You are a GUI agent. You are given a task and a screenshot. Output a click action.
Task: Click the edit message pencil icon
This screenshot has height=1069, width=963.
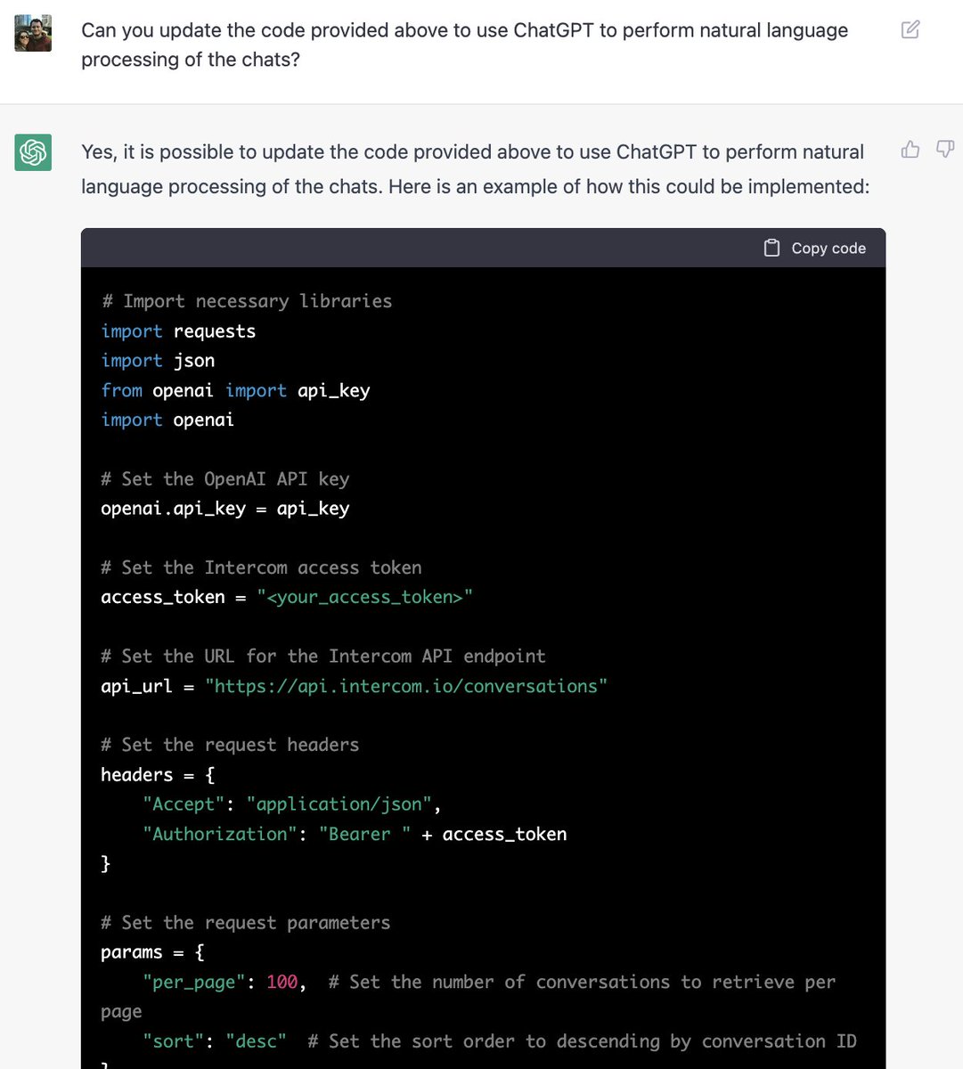point(910,29)
